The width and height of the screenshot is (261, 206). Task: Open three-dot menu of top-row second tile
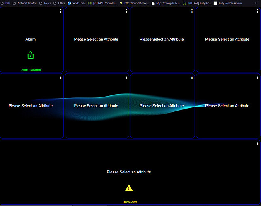[x=126, y=11]
